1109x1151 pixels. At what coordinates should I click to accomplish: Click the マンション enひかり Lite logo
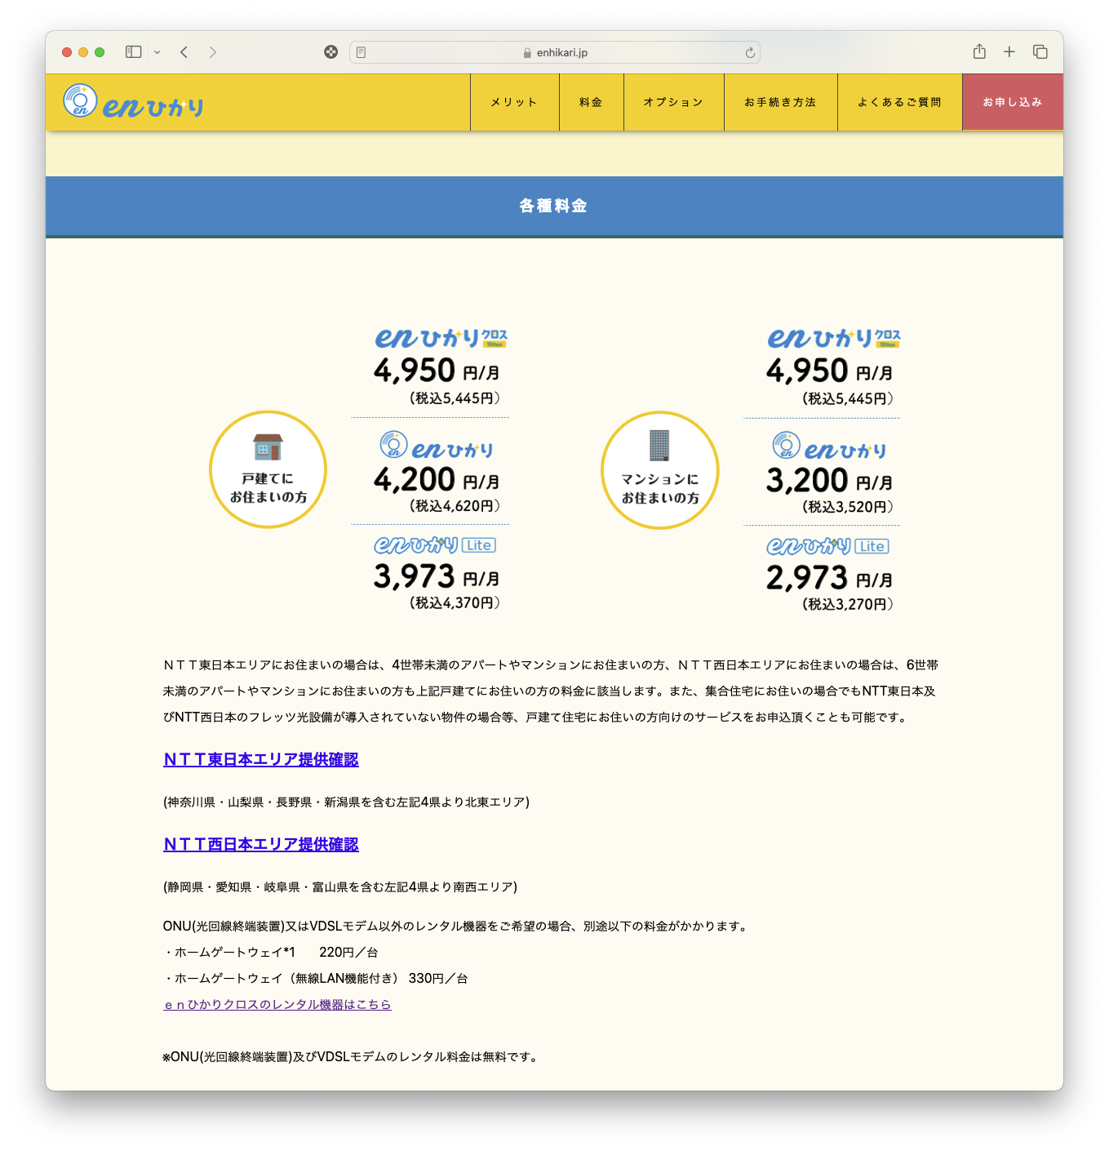[827, 546]
